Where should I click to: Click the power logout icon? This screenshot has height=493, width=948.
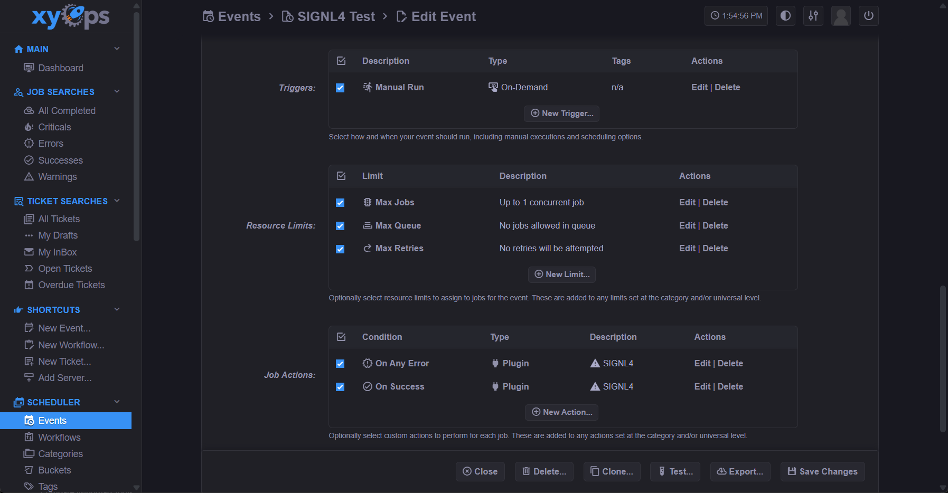[869, 16]
